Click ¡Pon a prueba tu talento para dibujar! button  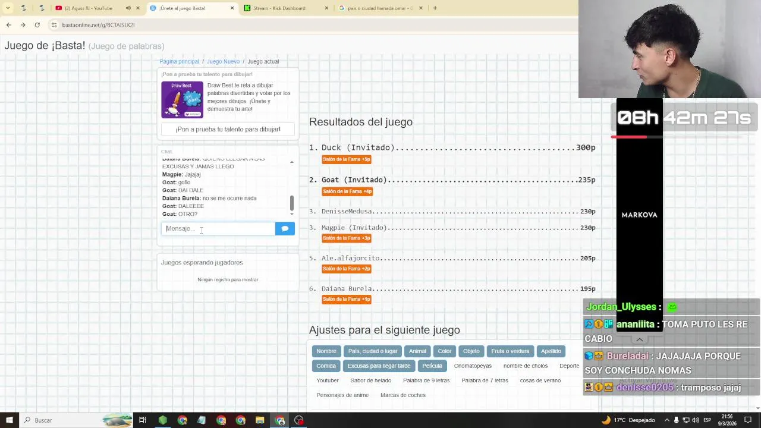228,129
